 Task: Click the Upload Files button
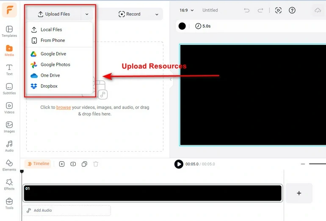click(x=54, y=14)
